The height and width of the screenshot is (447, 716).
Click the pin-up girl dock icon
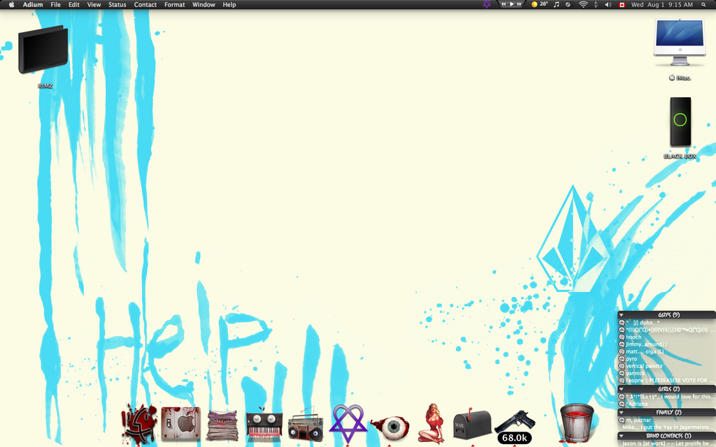tap(431, 423)
